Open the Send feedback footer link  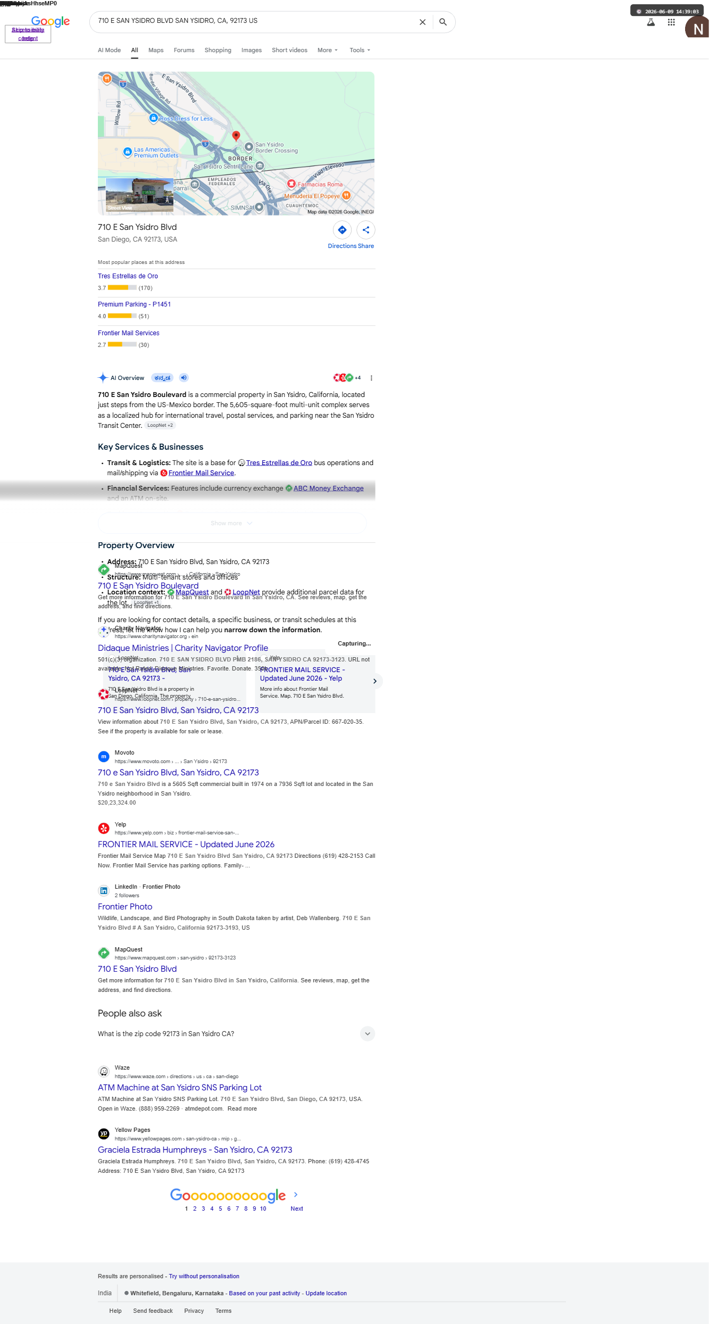153,1311
